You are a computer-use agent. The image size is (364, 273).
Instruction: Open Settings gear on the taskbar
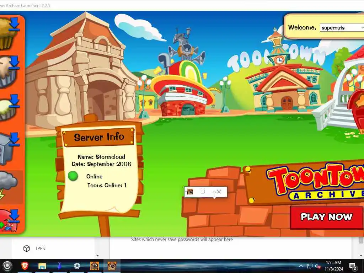click(77, 266)
